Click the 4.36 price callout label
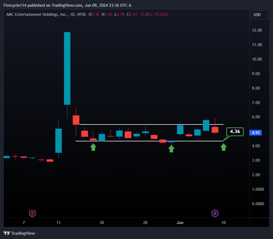This screenshot has height=239, width=273. pyautogui.click(x=235, y=131)
